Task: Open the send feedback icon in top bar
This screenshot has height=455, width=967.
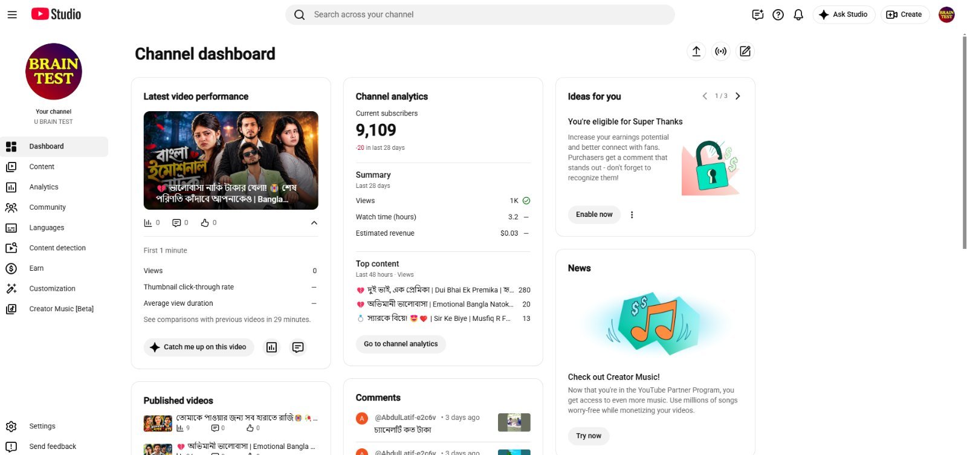Action: pos(758,15)
